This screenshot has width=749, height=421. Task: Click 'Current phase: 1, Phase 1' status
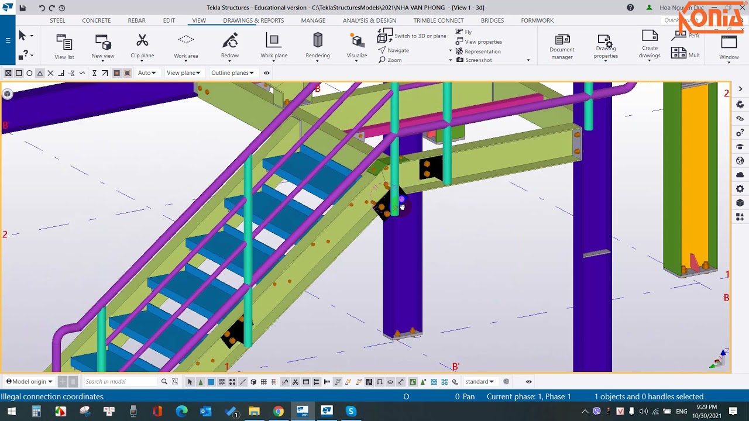point(528,396)
